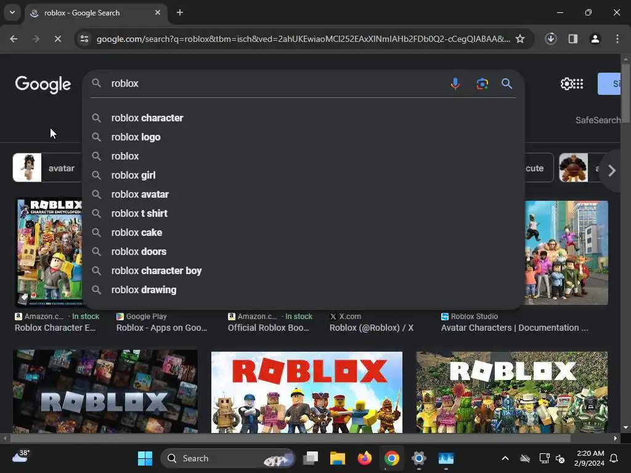Toggle Chrome side panel

[572, 39]
